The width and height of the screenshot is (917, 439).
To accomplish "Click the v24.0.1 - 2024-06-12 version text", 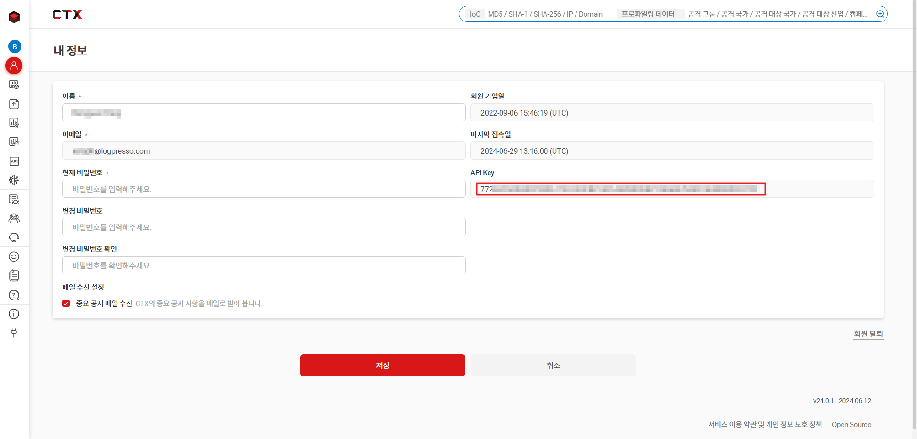I will pos(842,401).
